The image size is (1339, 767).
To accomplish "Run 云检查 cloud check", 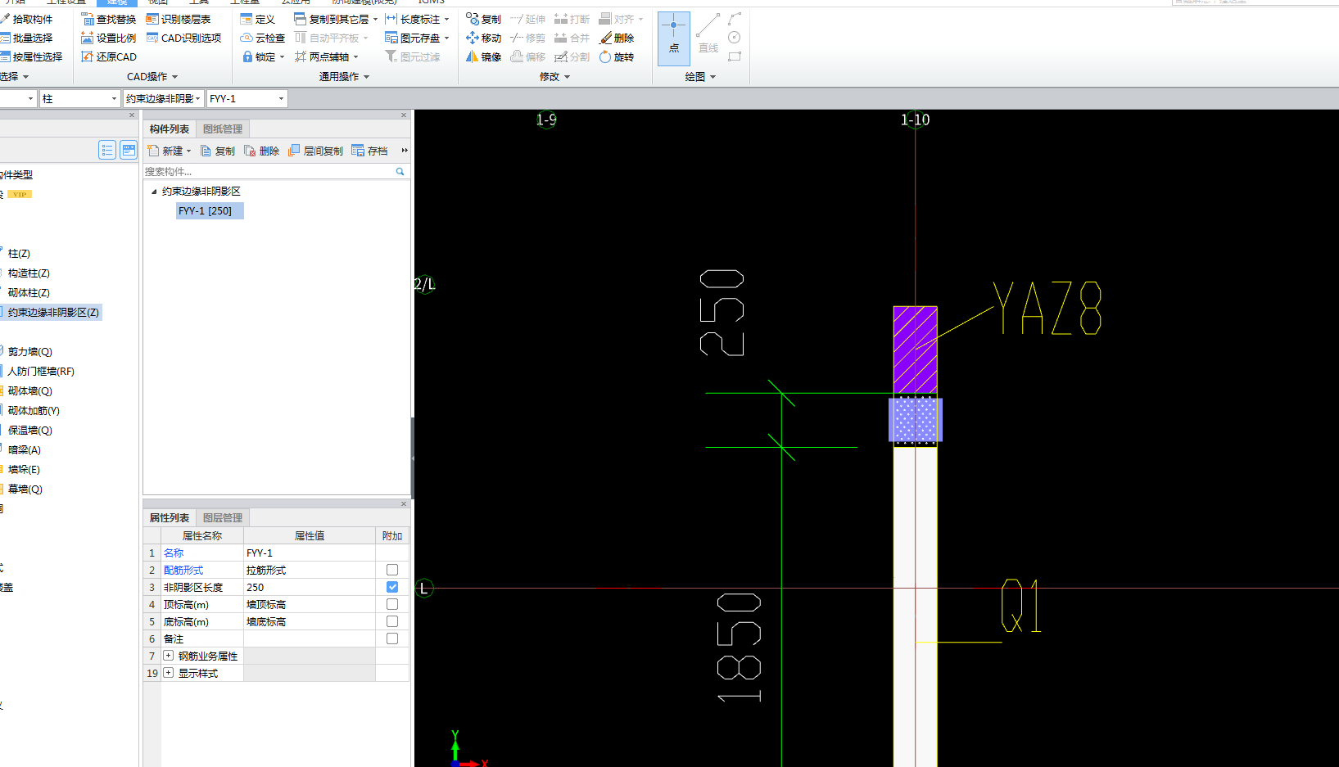I will (262, 38).
